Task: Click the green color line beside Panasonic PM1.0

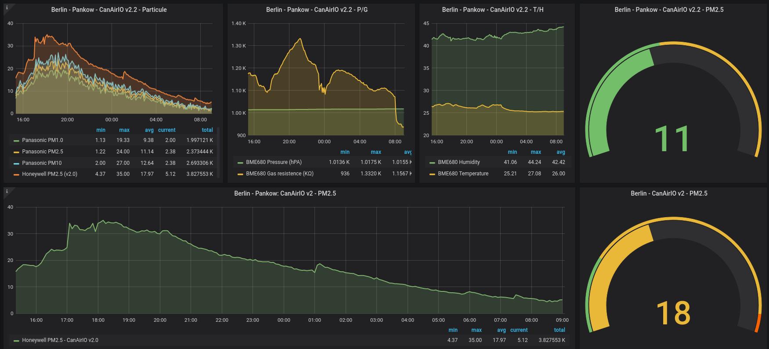Action: 16,141
